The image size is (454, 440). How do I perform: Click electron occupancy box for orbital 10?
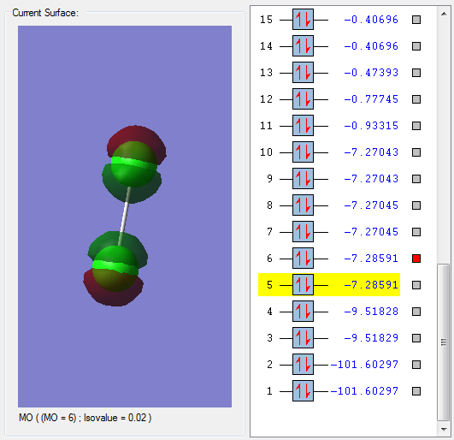[x=303, y=152]
